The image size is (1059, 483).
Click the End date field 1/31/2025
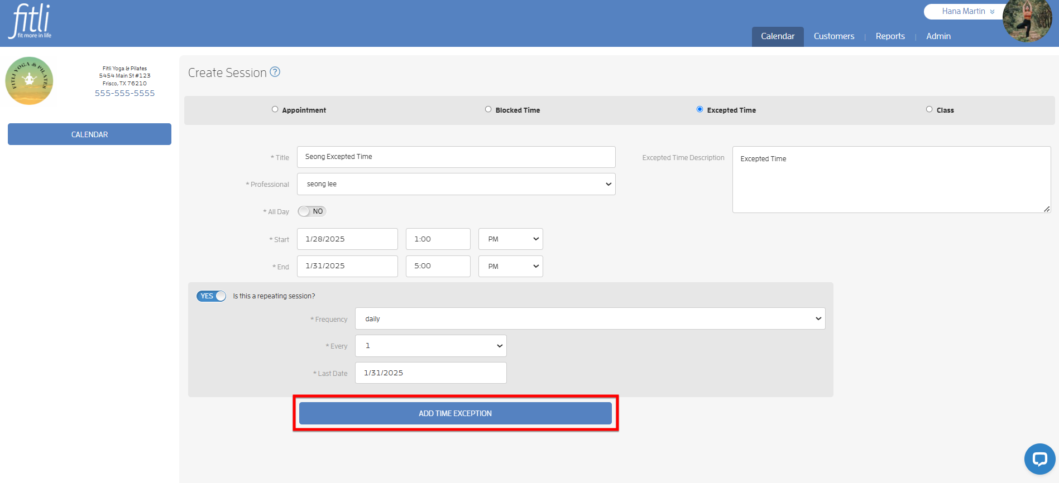(x=347, y=266)
